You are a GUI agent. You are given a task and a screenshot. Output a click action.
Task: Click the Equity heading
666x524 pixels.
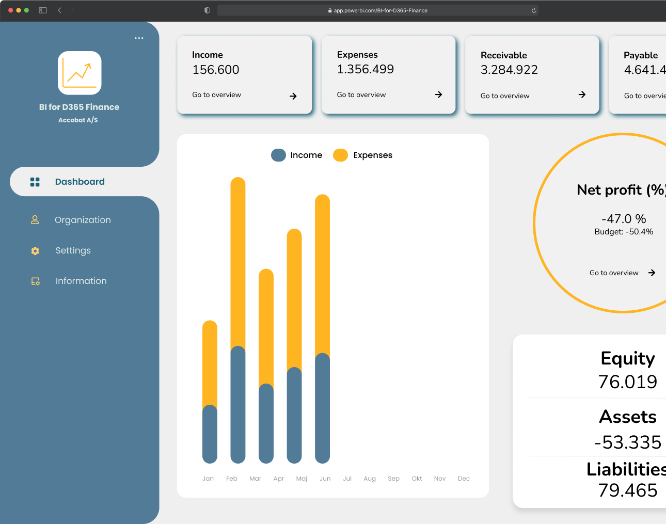(x=628, y=358)
